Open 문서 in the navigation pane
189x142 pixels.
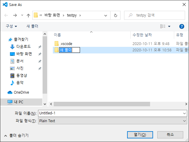[17, 61]
